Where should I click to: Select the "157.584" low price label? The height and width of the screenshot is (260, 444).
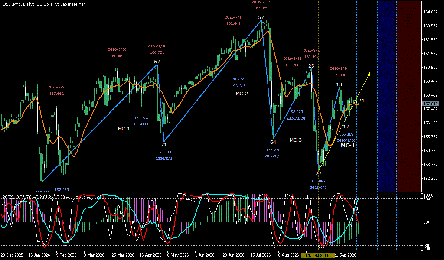click(142, 118)
